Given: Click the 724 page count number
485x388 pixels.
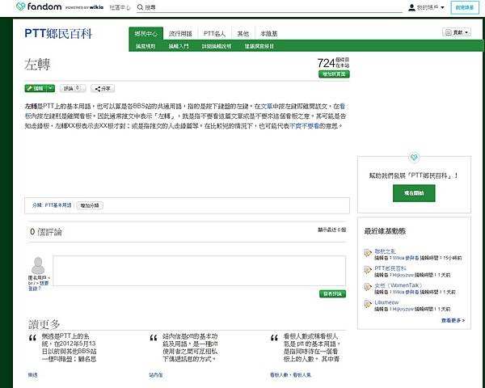Looking at the screenshot, I should [326, 63].
